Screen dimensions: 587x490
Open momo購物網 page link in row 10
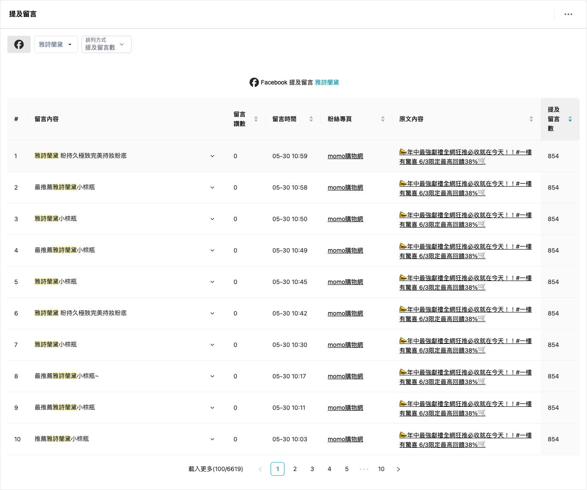[x=345, y=439]
